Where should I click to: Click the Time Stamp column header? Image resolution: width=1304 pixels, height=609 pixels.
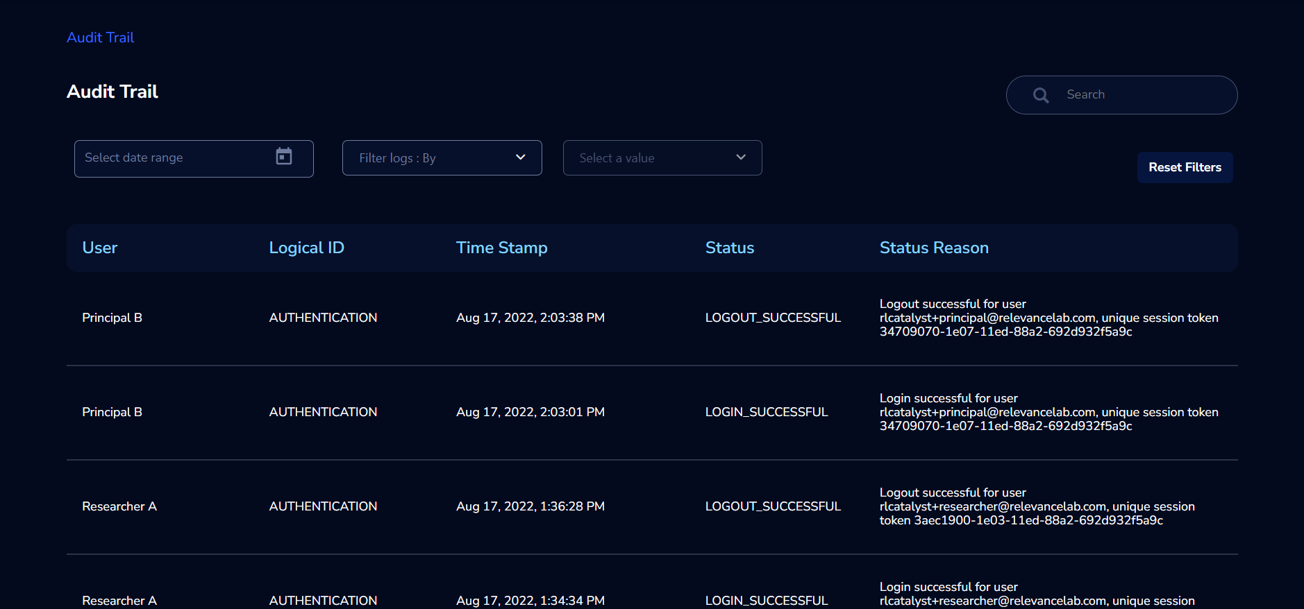coord(501,248)
